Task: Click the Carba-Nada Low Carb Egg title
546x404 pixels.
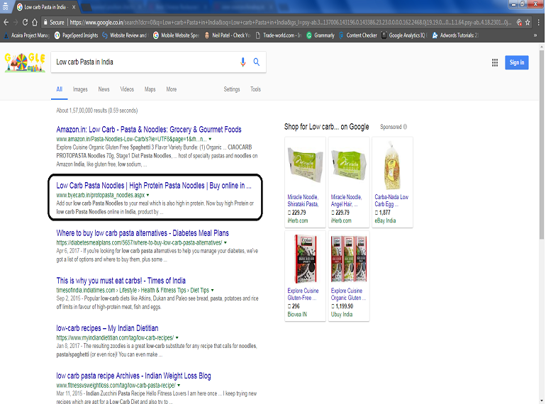Action: click(391, 201)
